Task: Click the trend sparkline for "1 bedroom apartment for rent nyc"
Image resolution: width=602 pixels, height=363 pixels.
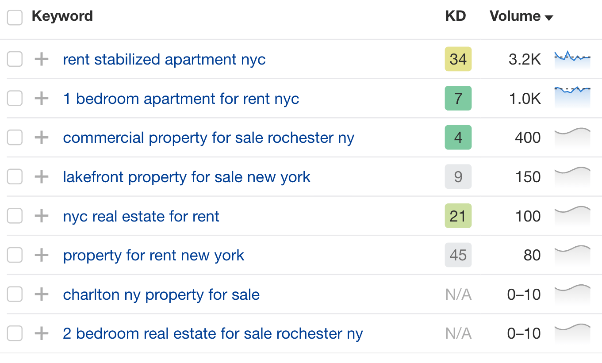Action: pos(572,98)
